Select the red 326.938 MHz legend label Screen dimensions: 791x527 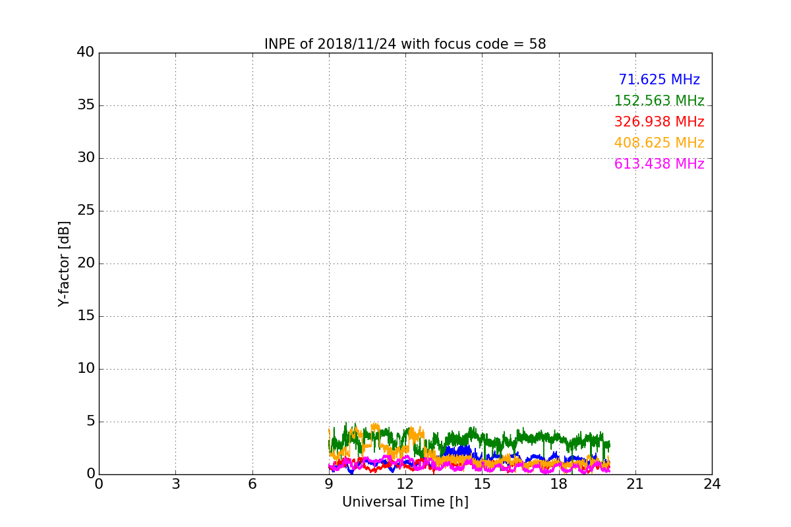tap(659, 122)
